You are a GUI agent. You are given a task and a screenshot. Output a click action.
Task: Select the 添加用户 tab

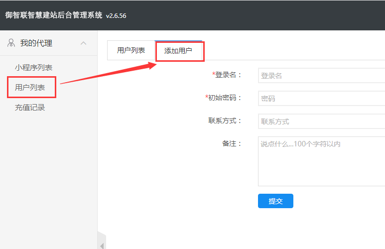(178, 51)
